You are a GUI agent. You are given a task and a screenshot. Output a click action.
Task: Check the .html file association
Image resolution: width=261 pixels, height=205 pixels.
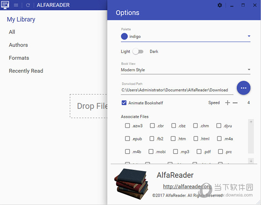196,138
